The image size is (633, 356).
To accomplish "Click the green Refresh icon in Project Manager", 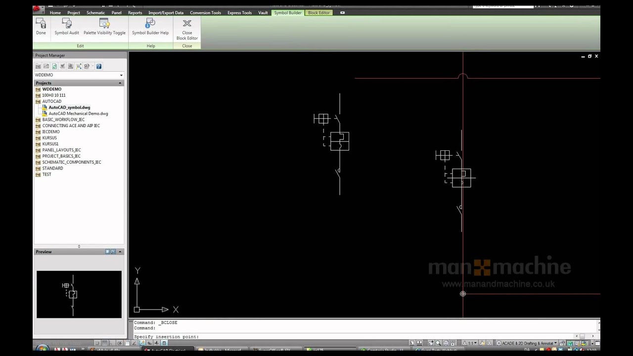I will click(x=54, y=66).
